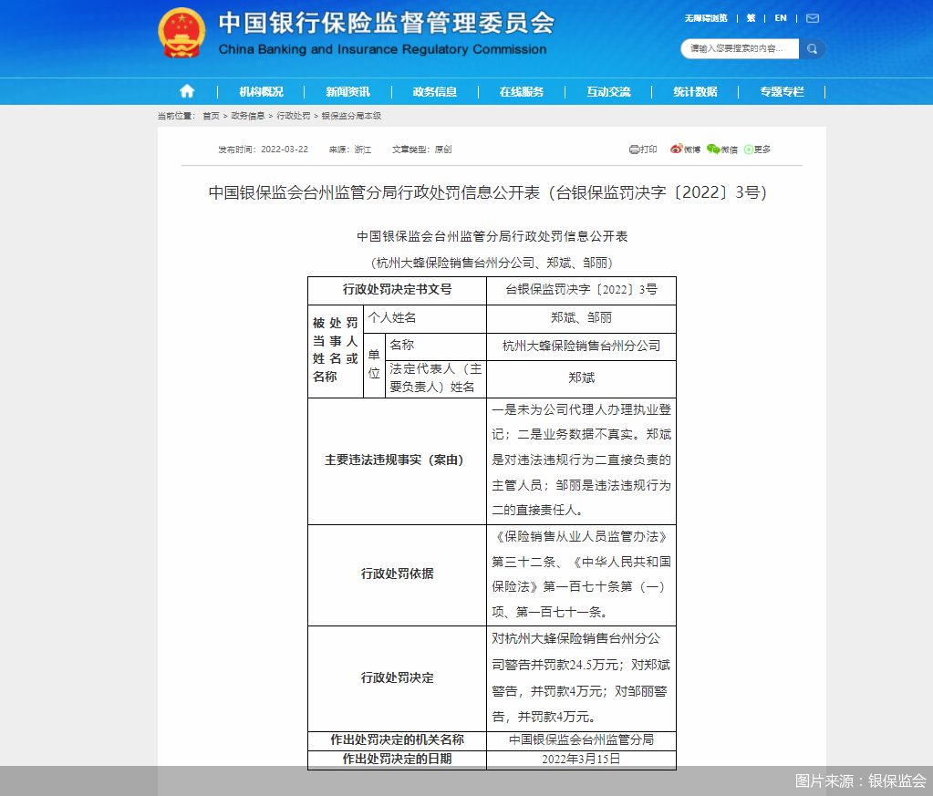Click inside the search input field

tap(739, 48)
